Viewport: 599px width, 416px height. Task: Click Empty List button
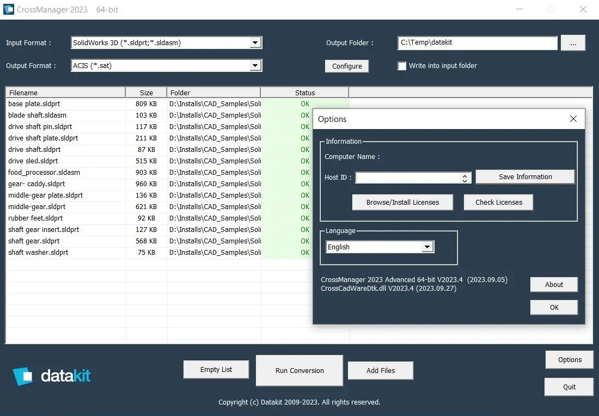(x=216, y=370)
